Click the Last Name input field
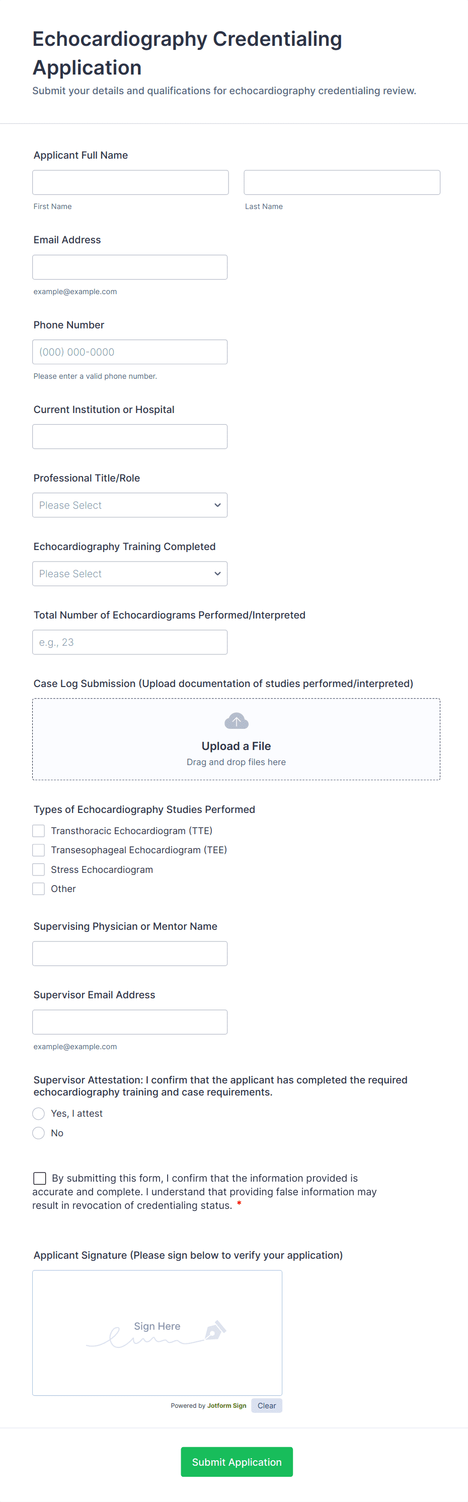 (342, 182)
